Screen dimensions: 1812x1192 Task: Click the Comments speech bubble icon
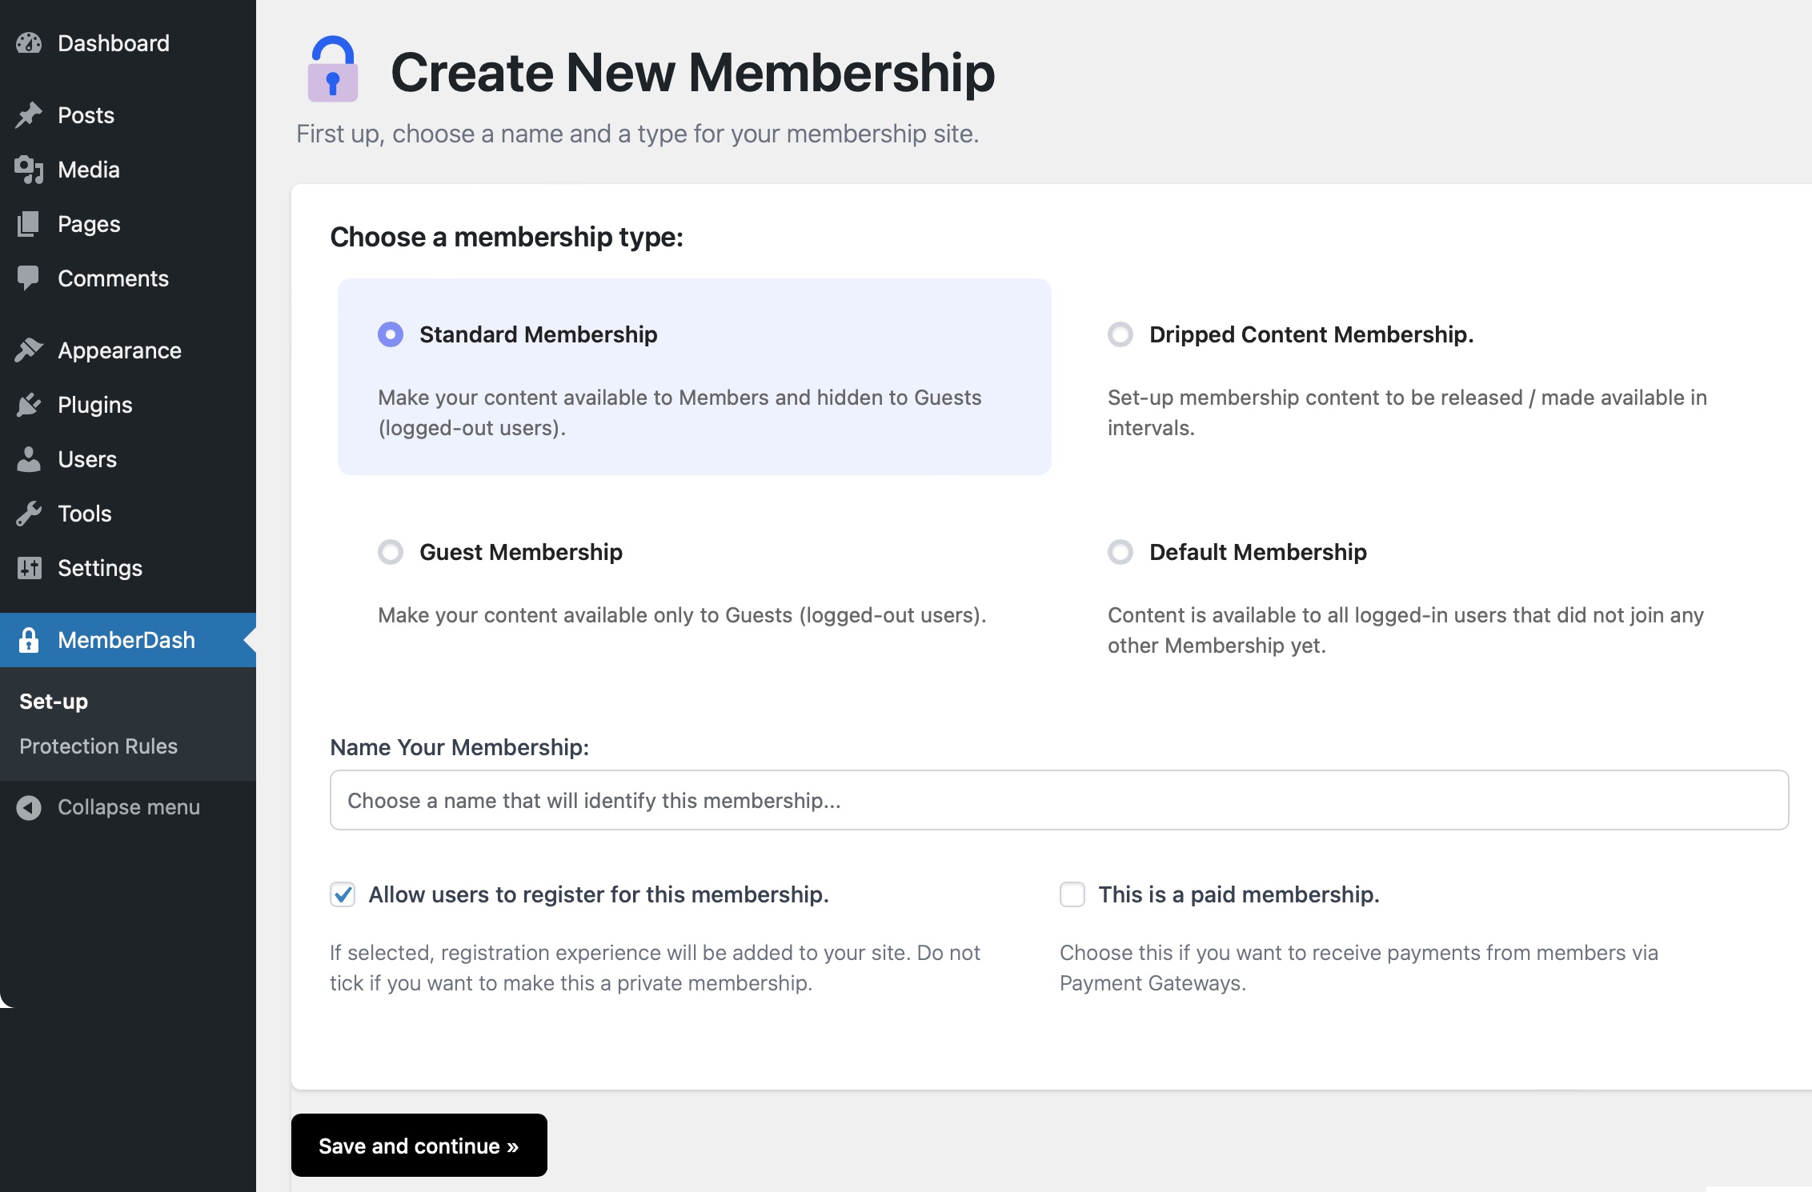point(29,278)
